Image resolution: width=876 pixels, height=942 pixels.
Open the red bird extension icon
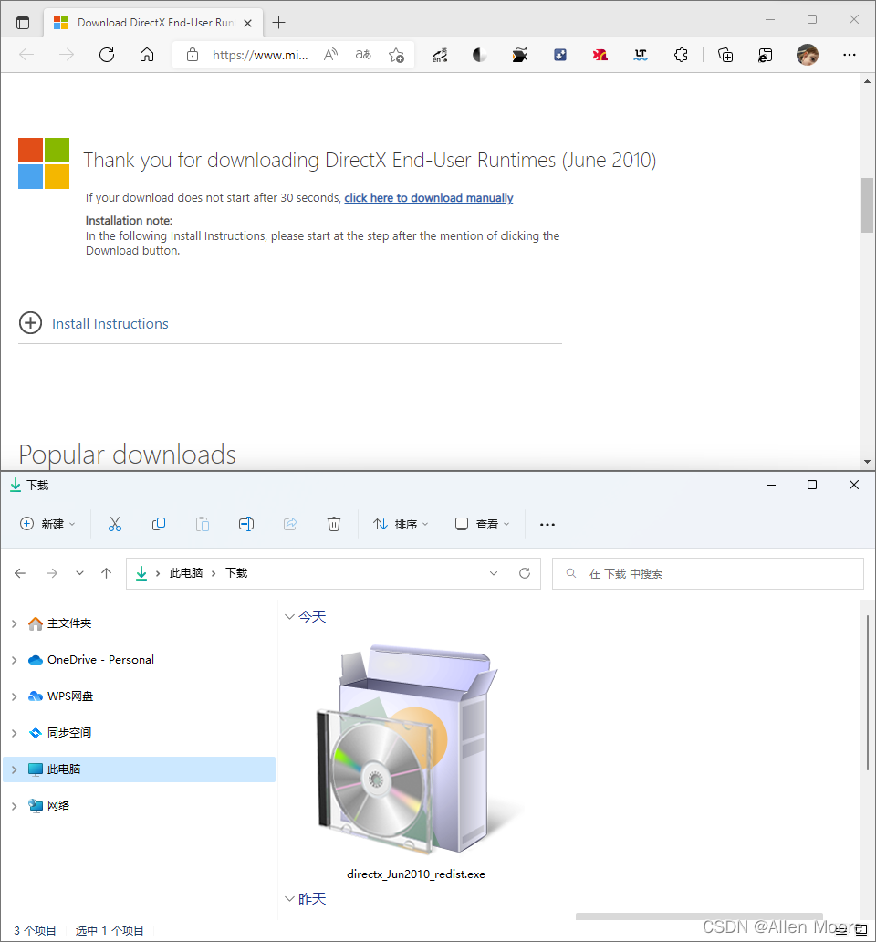point(600,56)
